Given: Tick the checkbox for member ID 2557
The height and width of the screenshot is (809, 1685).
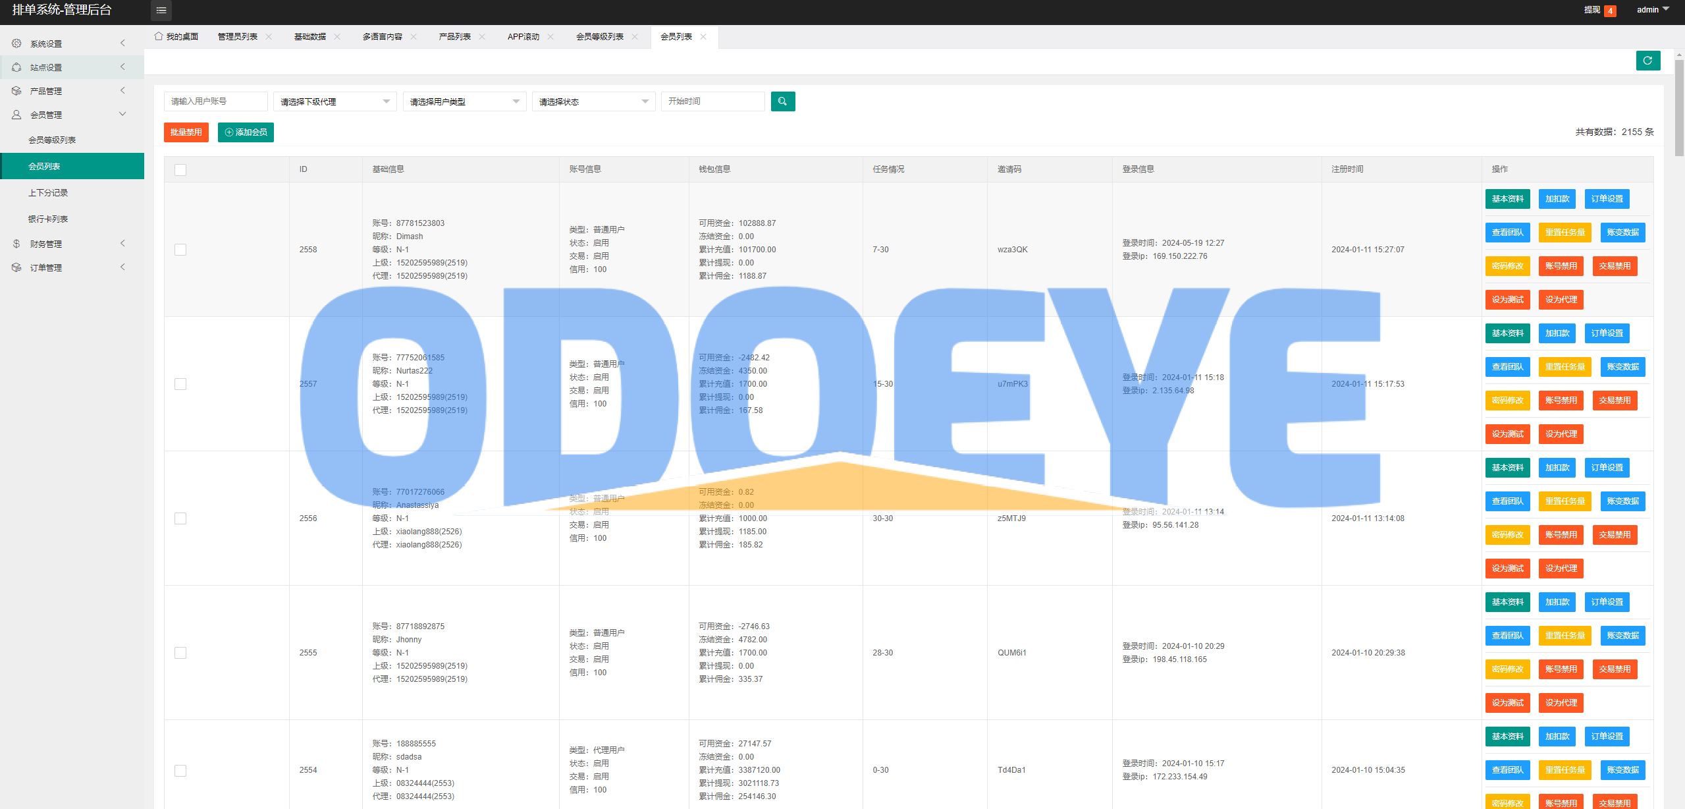Looking at the screenshot, I should pyautogui.click(x=180, y=384).
